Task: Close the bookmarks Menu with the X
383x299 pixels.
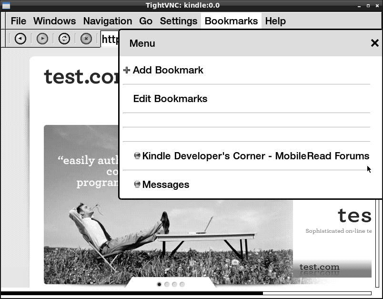Action: (375, 43)
